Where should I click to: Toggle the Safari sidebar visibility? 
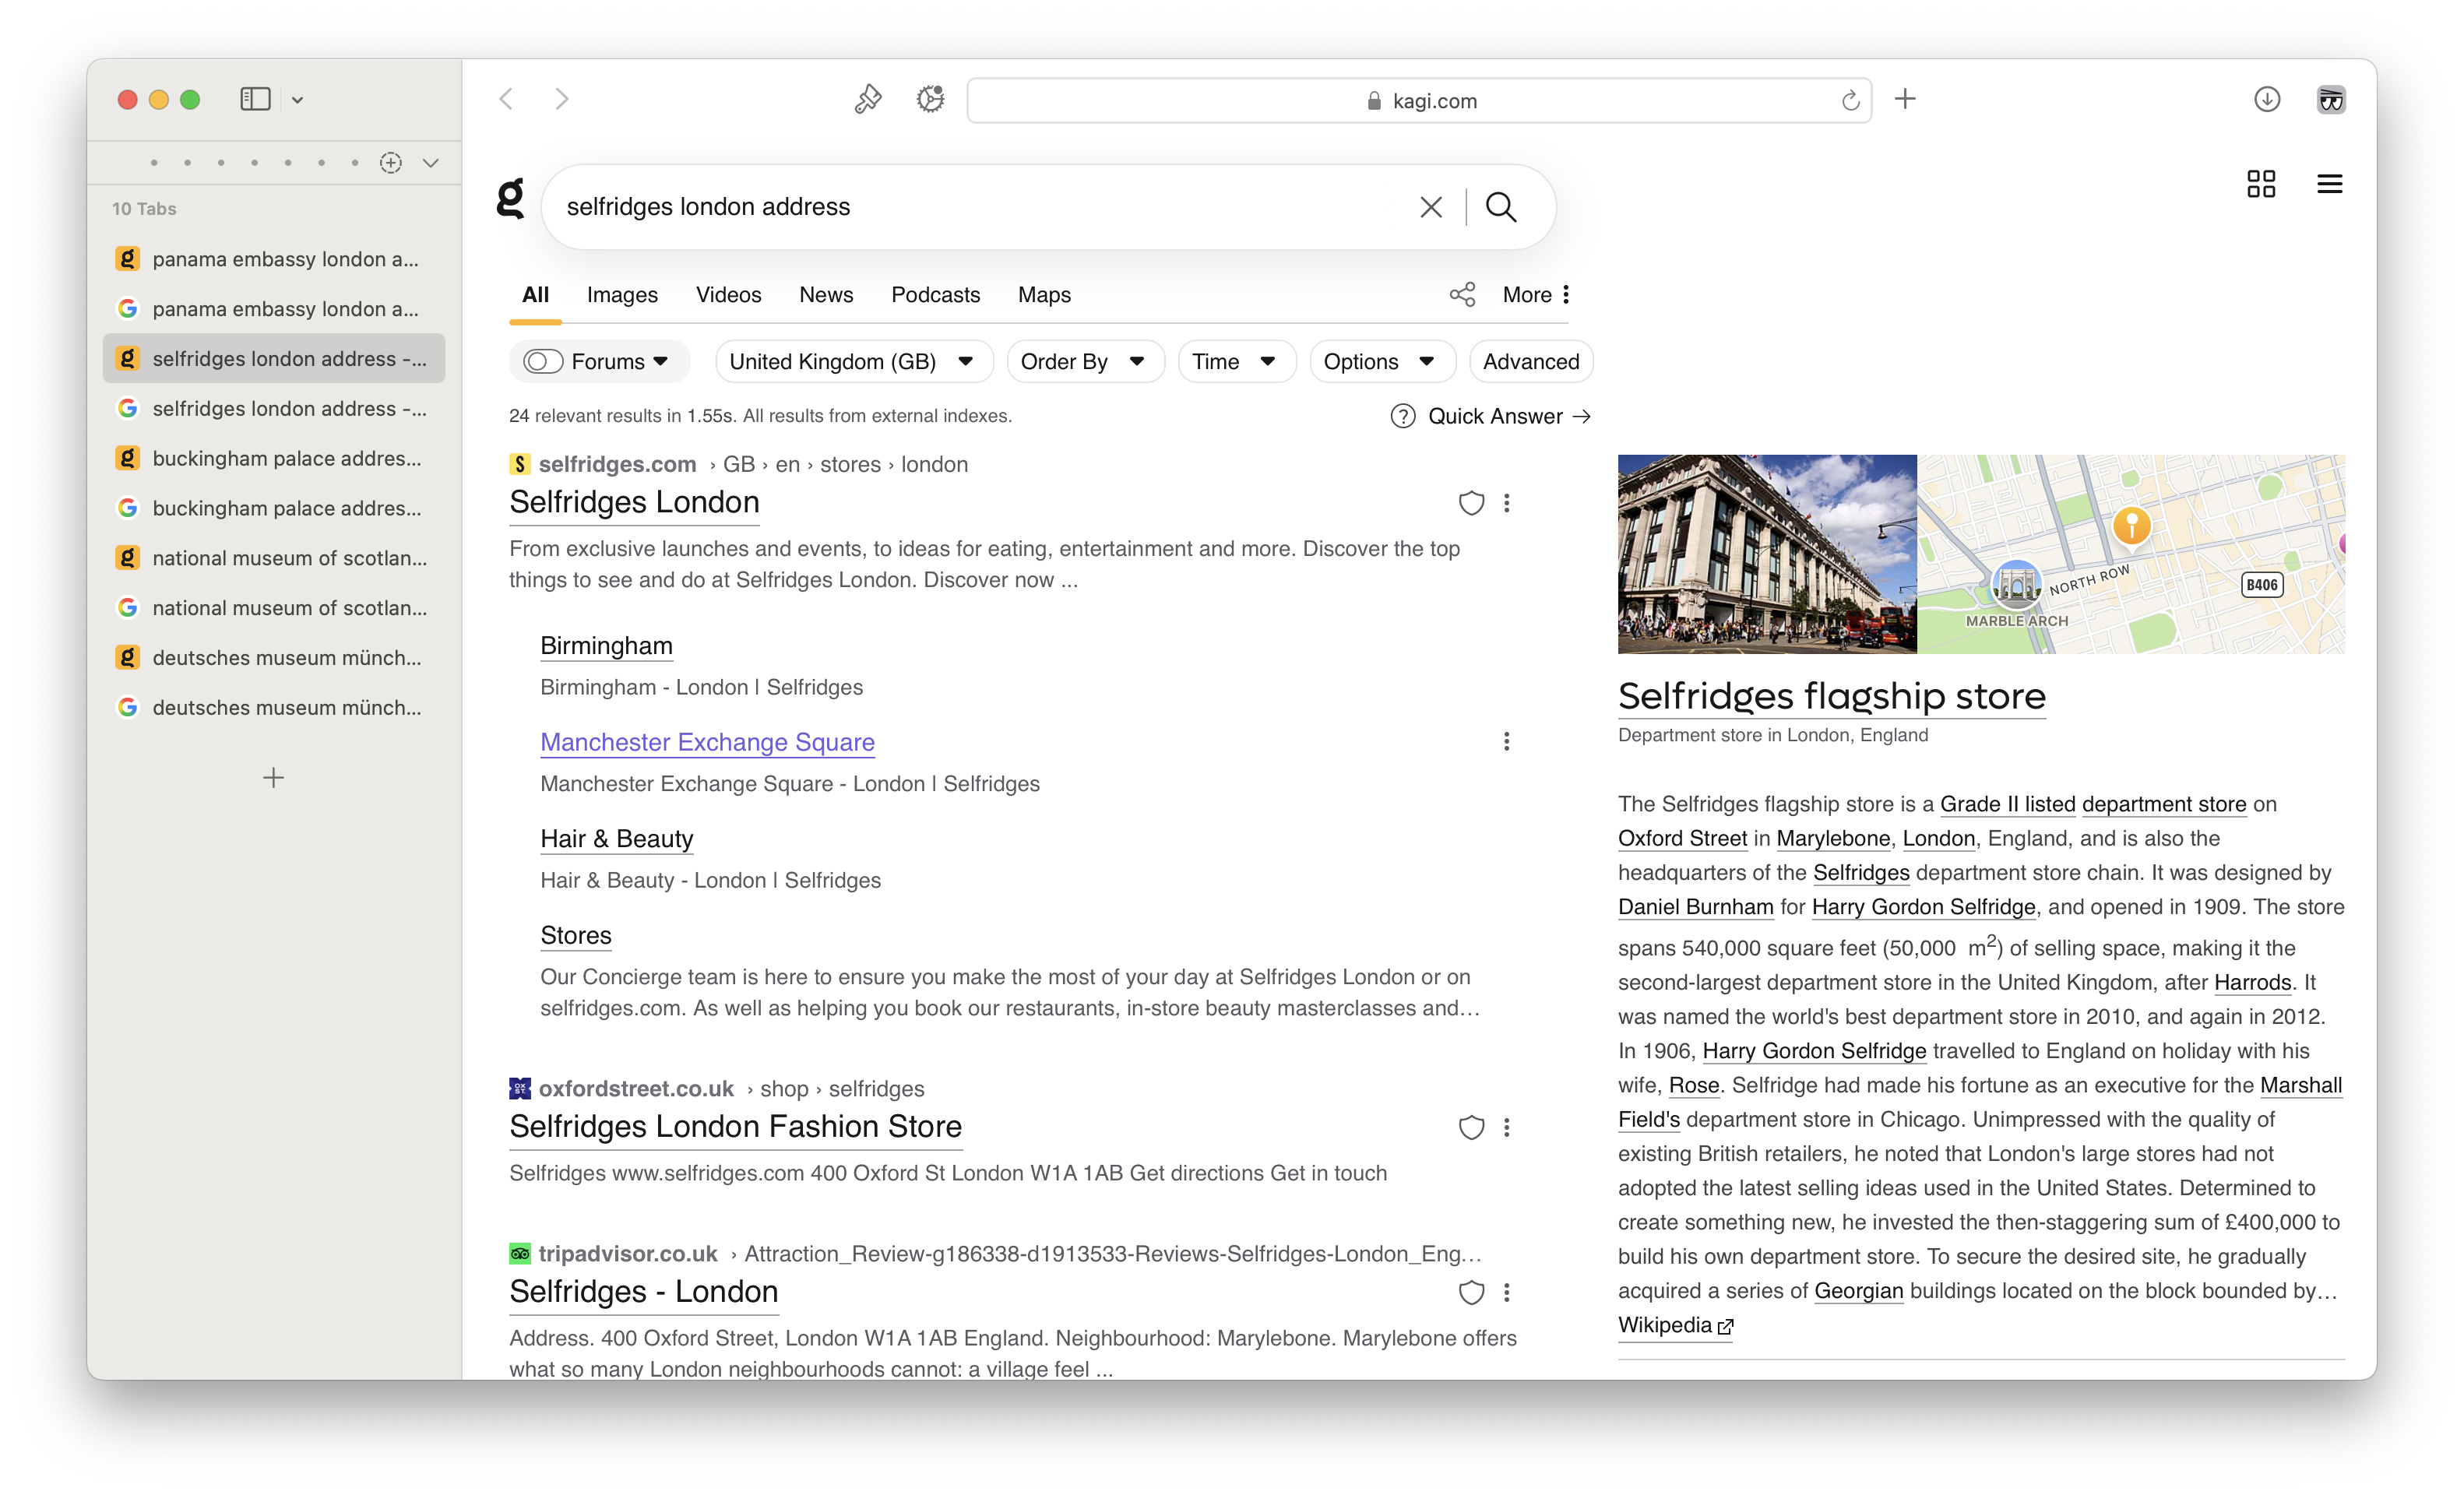[x=255, y=99]
